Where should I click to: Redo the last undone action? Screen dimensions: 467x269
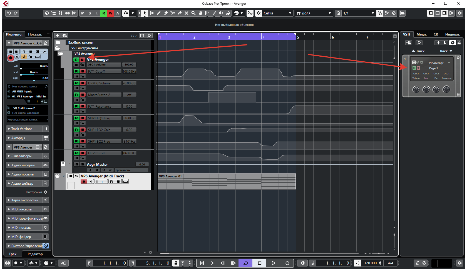click(x=16, y=13)
